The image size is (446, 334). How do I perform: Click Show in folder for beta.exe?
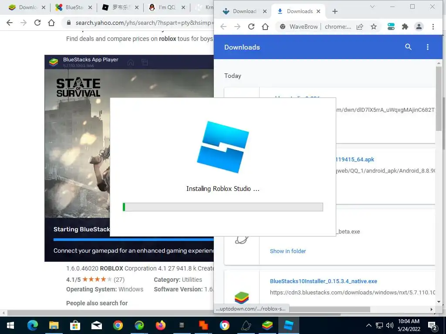coord(287,251)
